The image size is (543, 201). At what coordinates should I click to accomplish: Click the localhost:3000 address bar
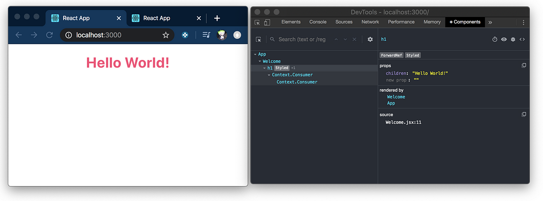(x=117, y=35)
